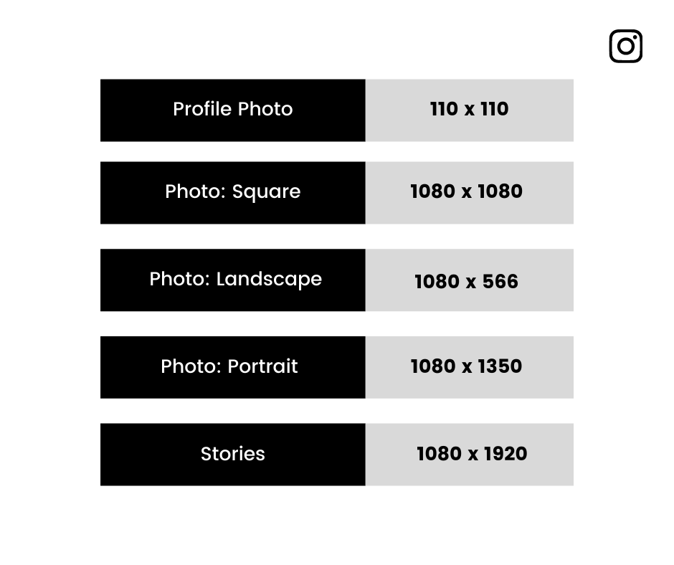The width and height of the screenshot is (674, 565).
Task: Click the 1080 x 1350 size cell
Action: point(470,367)
